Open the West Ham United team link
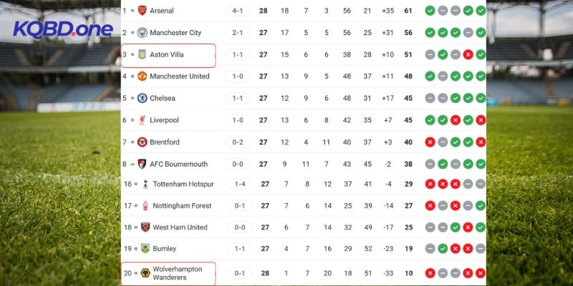This screenshot has width=573, height=286. tap(180, 227)
